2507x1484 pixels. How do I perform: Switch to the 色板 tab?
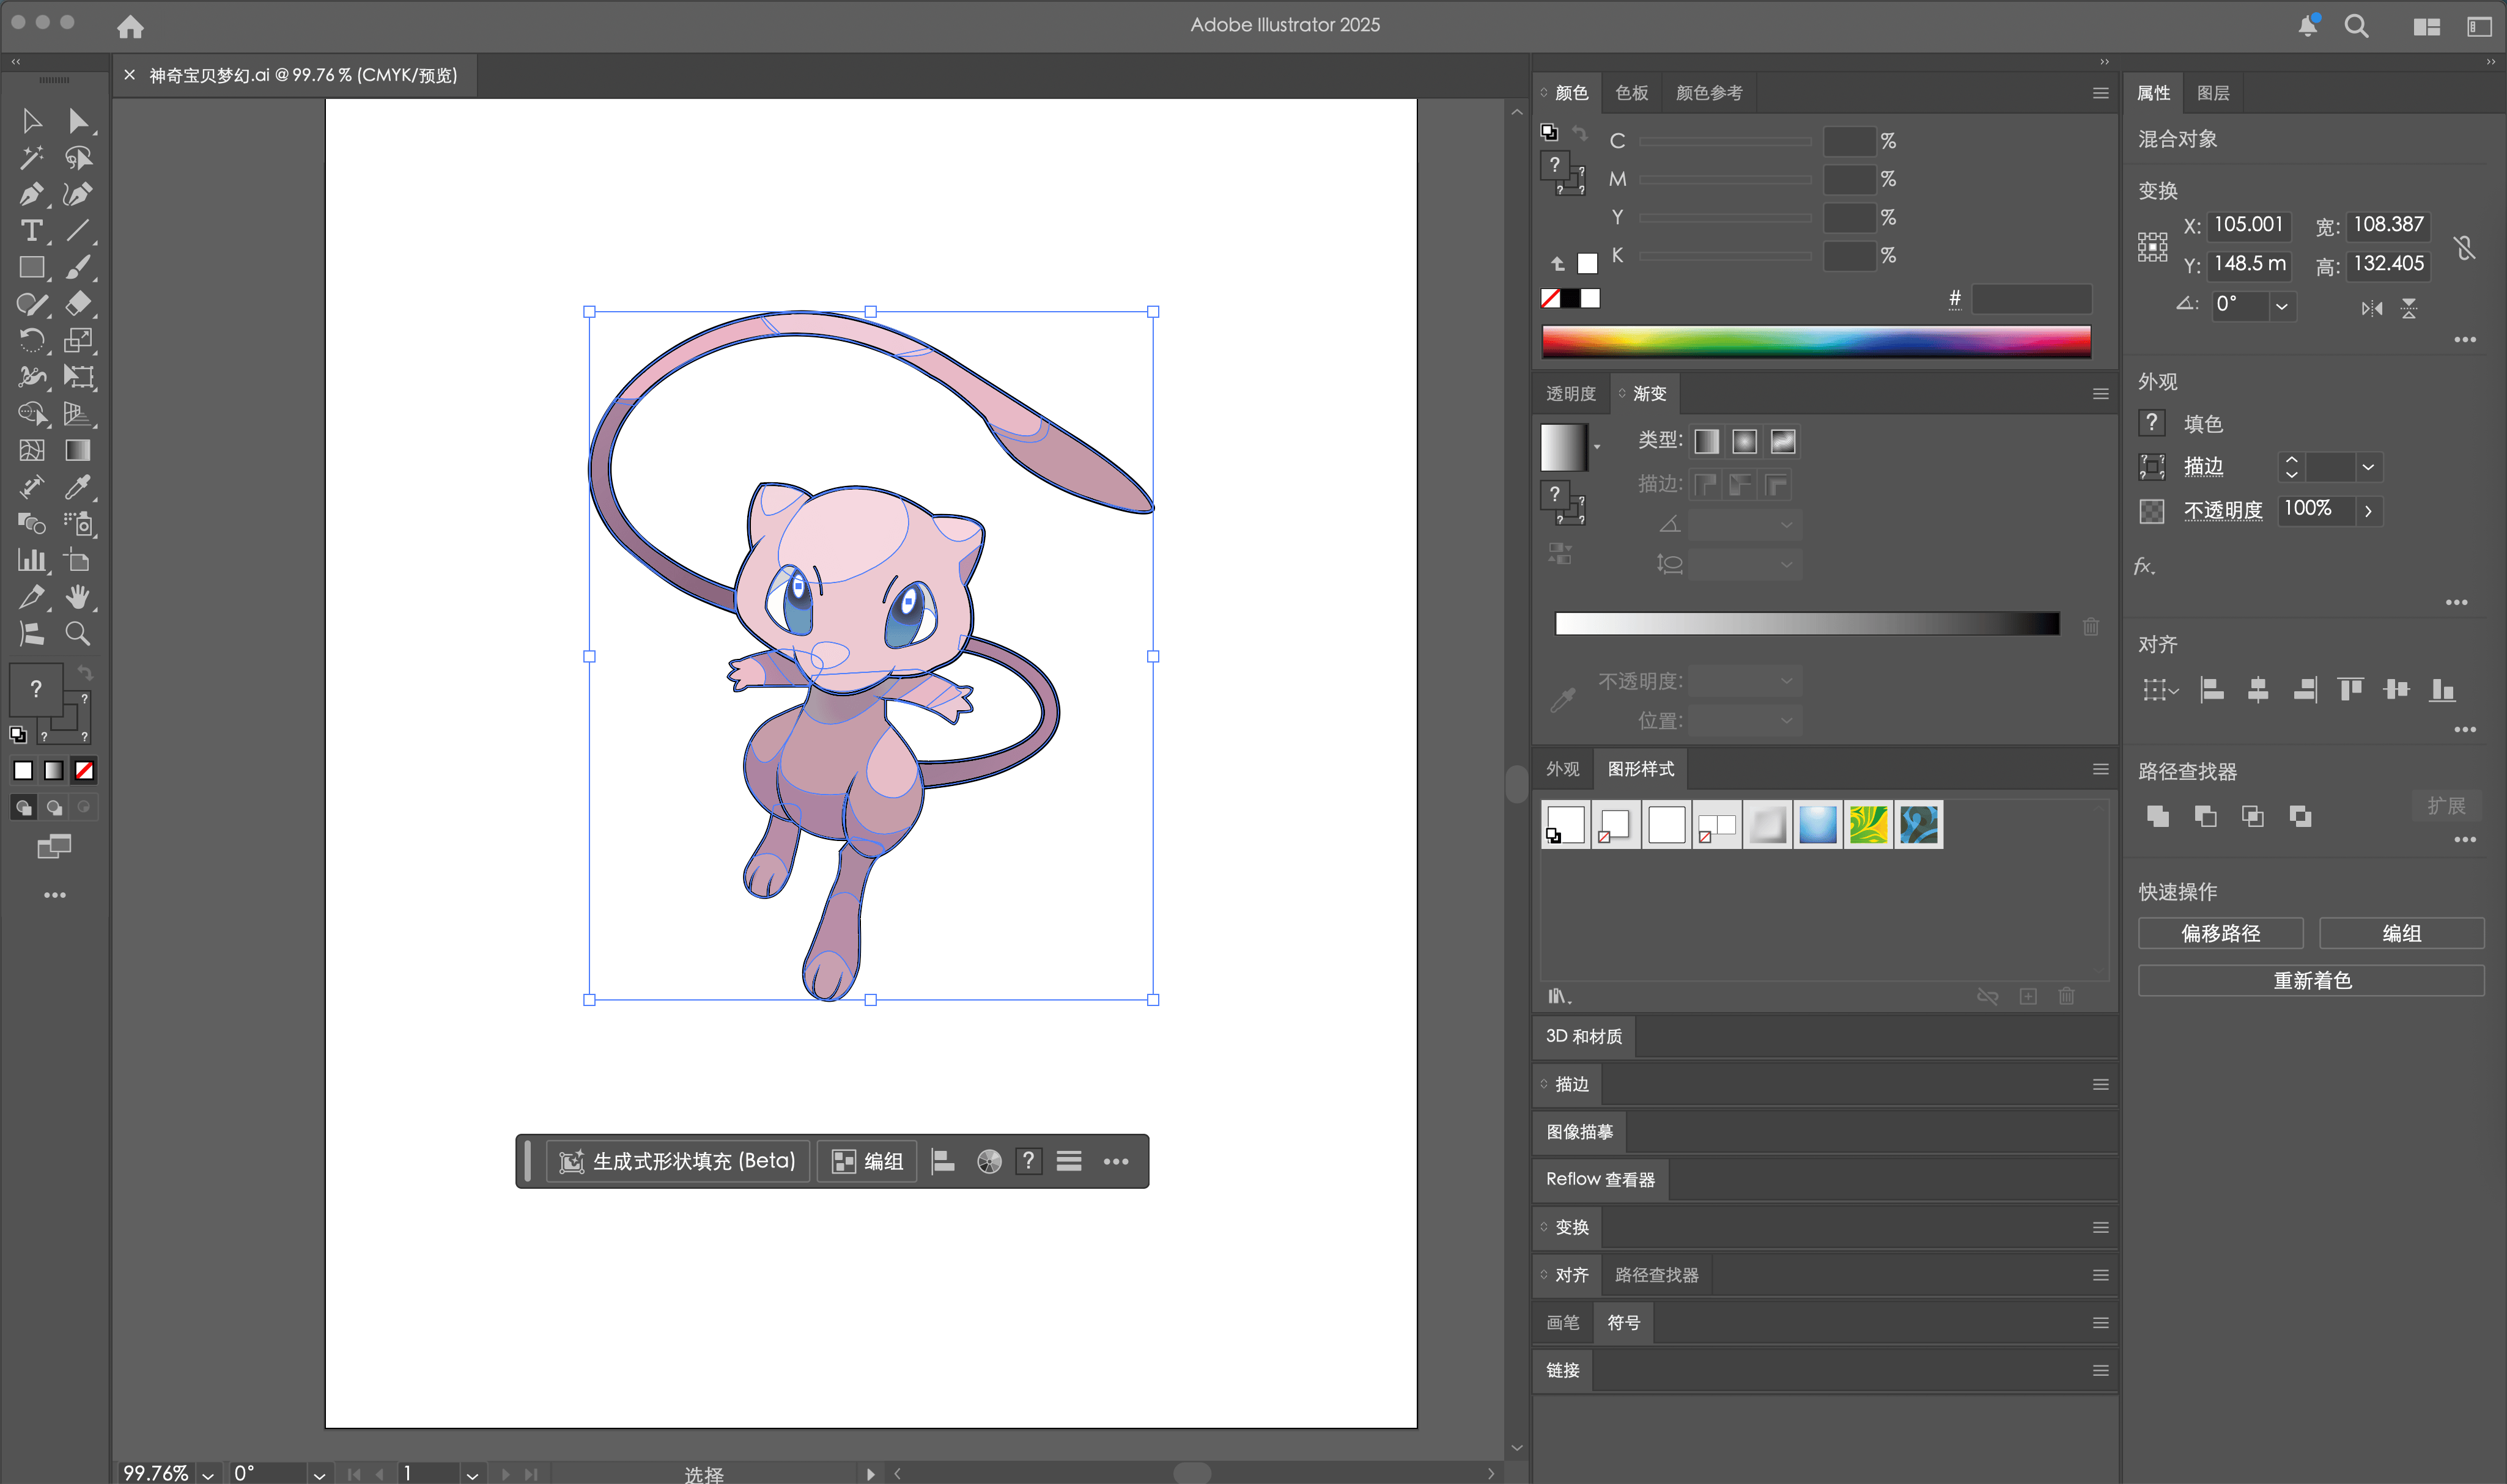point(1631,93)
